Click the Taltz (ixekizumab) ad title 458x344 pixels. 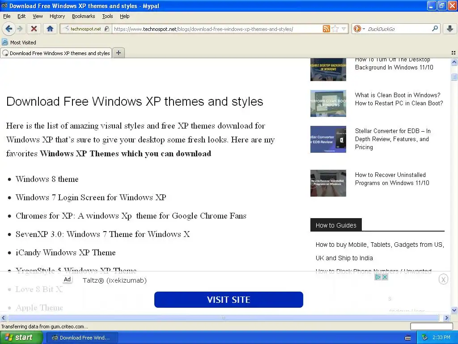point(114,280)
